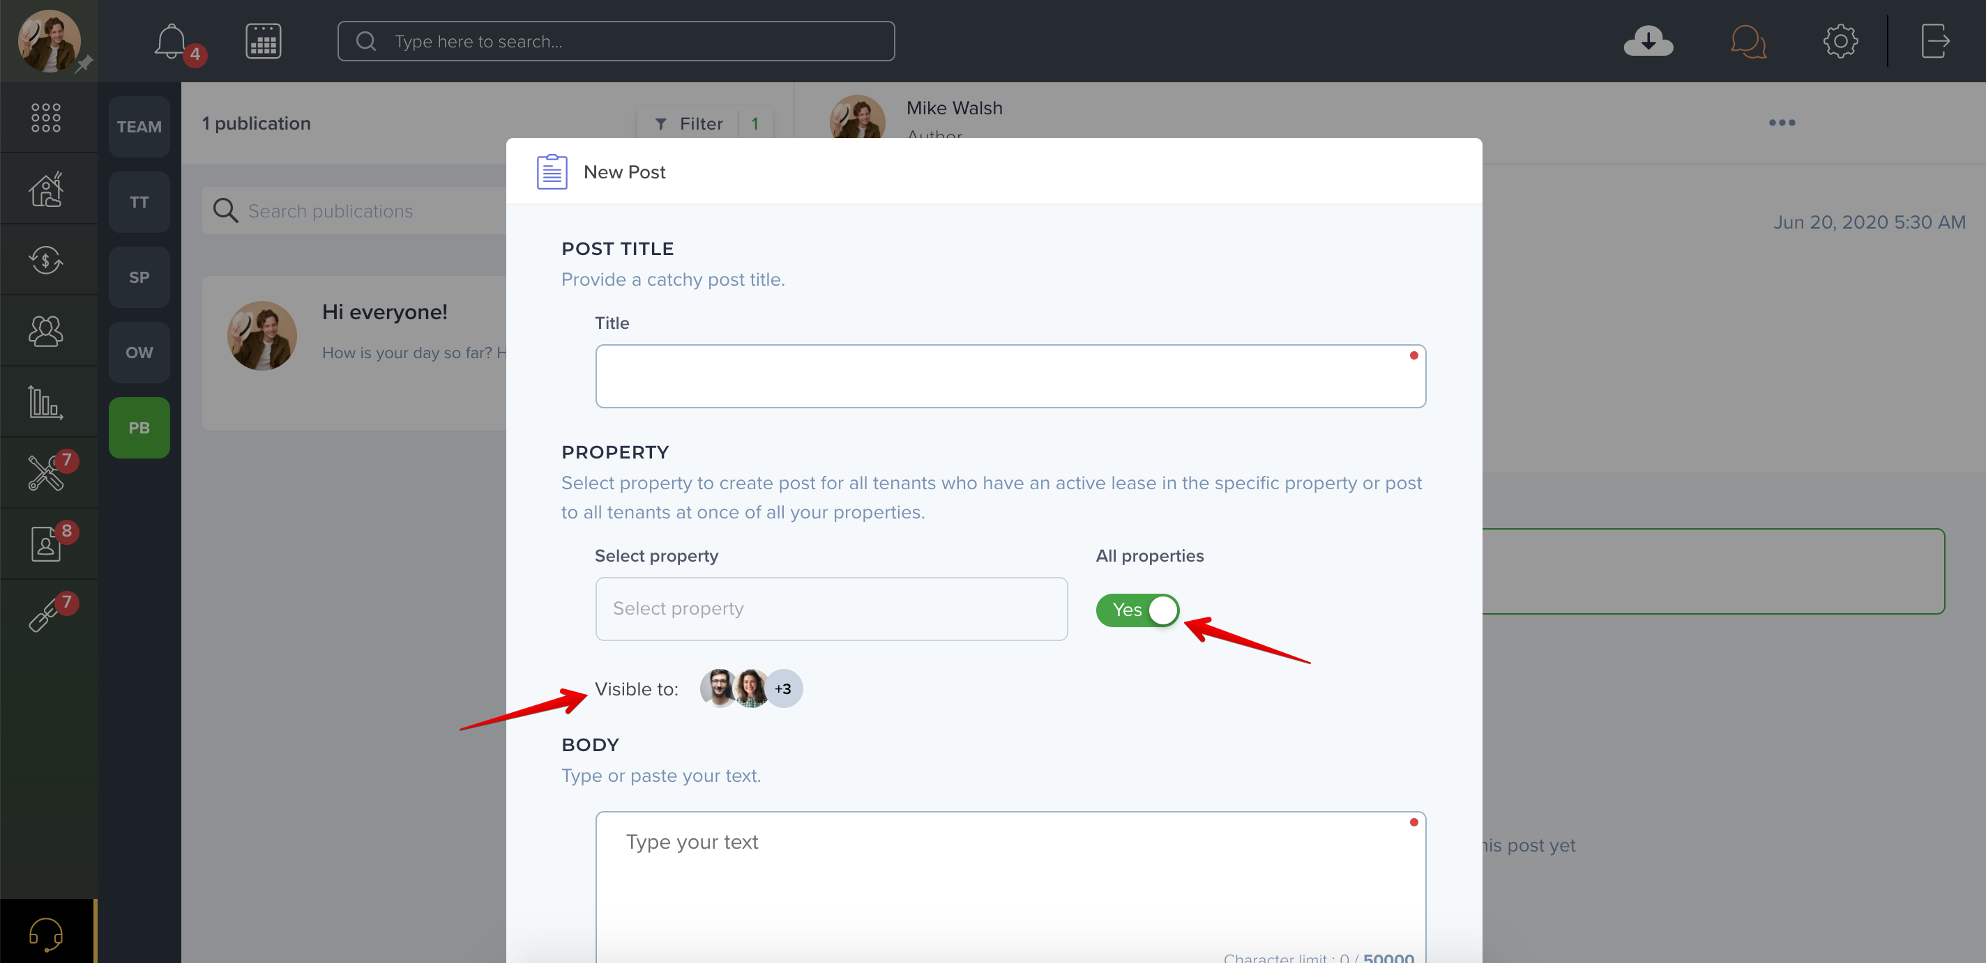
Task: Open the three-dots post options menu
Action: click(1782, 123)
